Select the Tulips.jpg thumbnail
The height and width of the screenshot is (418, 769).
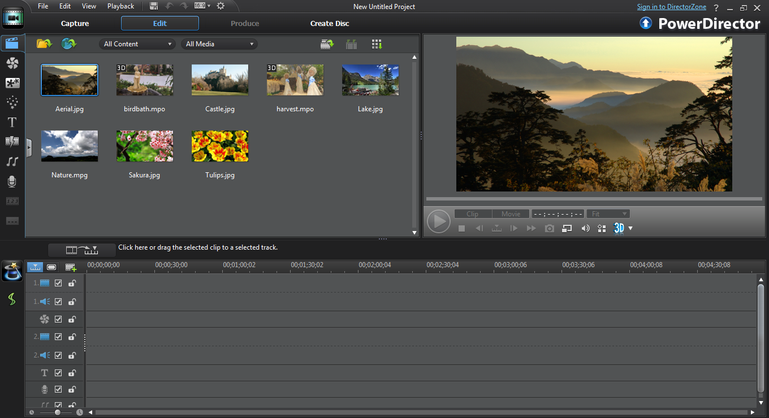tap(220, 146)
